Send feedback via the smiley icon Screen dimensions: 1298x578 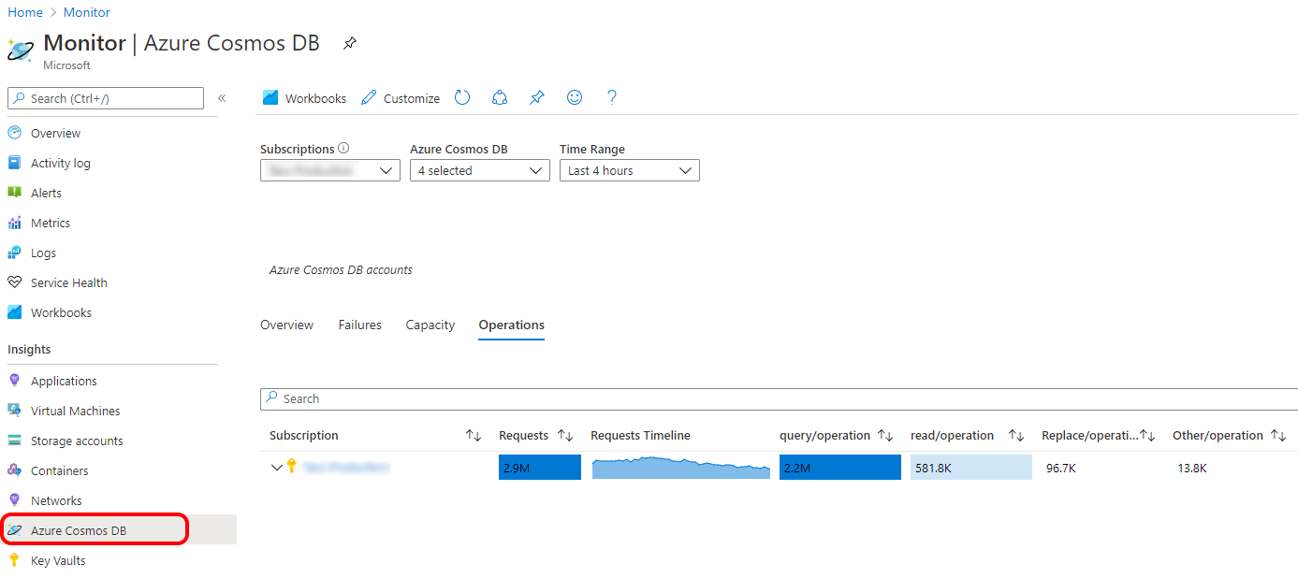(x=574, y=97)
